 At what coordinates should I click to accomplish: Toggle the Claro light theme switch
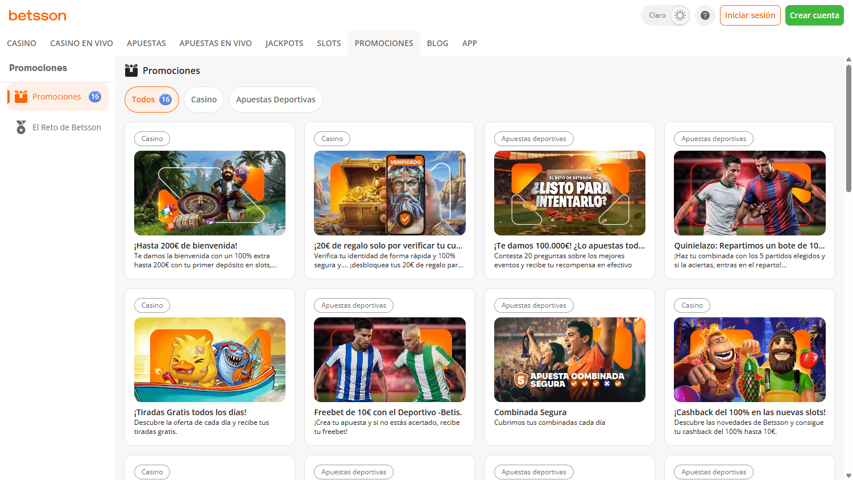pos(665,15)
